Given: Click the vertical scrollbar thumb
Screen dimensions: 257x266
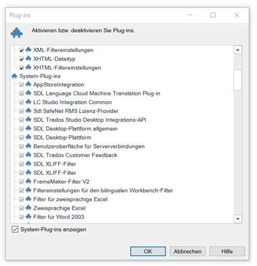Looking at the screenshot, I should point(238,80).
